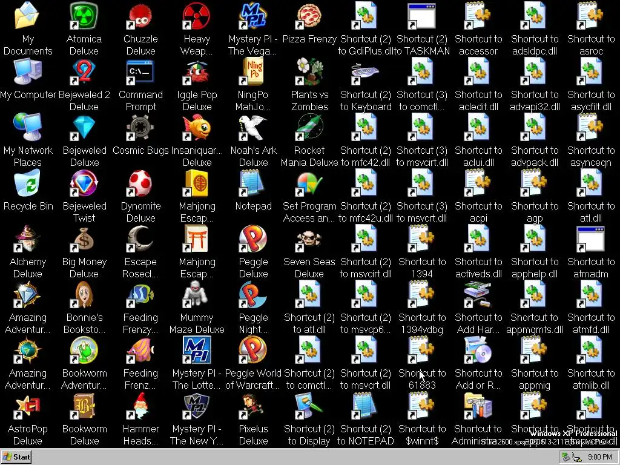
Task: Select the Hammer Heads gnome icon
Action: coord(140,406)
